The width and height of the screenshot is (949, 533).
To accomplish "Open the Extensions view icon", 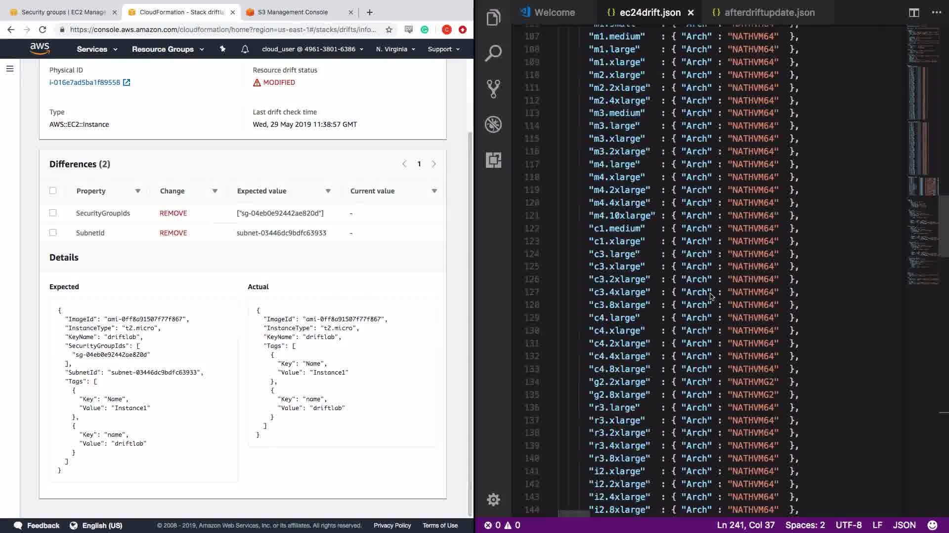I will click(493, 160).
